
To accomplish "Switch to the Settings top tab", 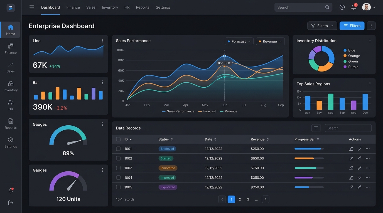I will coord(163,7).
